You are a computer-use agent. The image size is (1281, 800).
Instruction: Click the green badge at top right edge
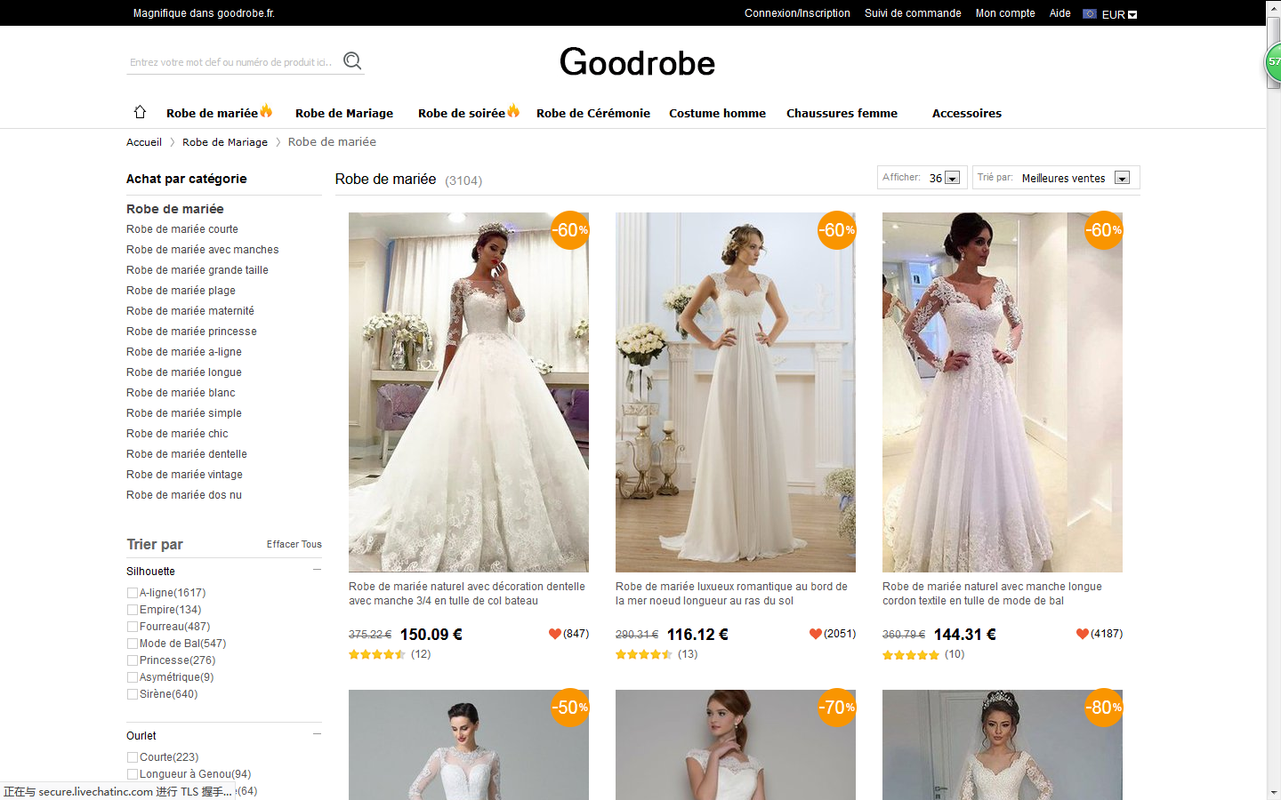pyautogui.click(x=1273, y=63)
